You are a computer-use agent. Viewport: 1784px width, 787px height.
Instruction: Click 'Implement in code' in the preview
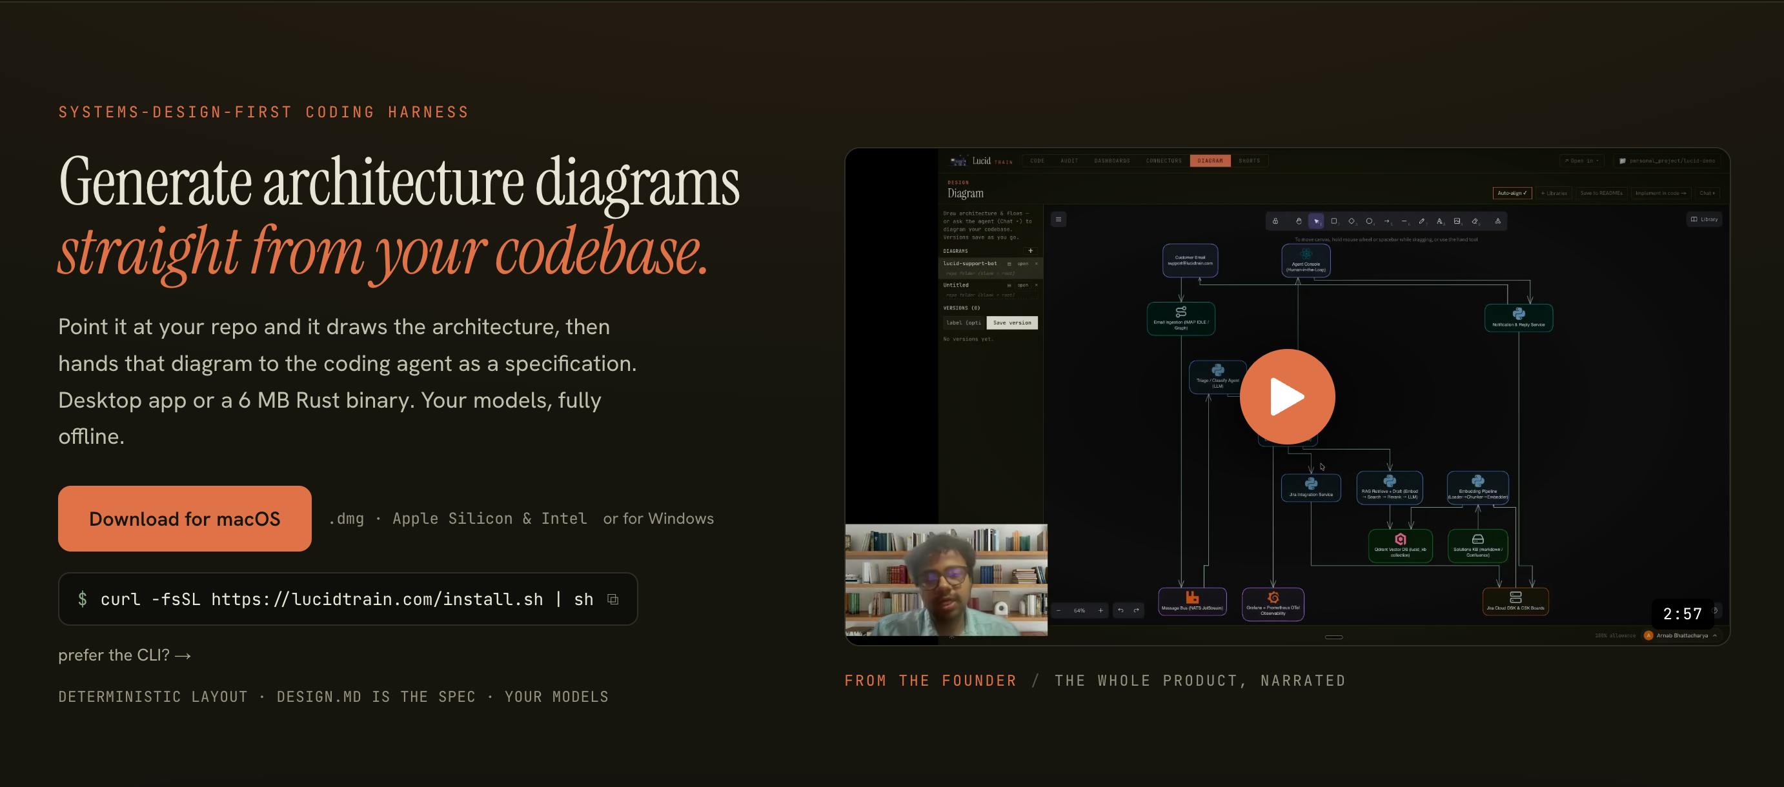1661,193
